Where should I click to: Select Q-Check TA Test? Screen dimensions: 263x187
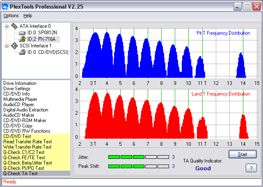tap(36, 174)
